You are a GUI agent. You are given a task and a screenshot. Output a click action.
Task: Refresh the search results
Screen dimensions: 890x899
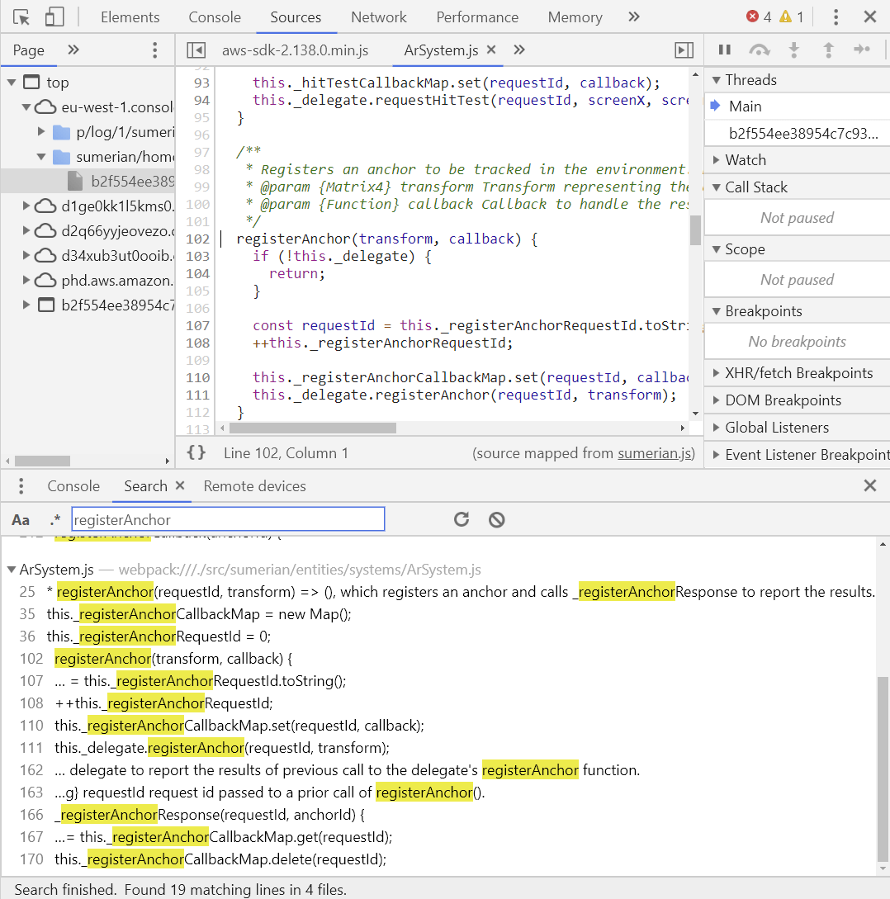pyautogui.click(x=462, y=519)
